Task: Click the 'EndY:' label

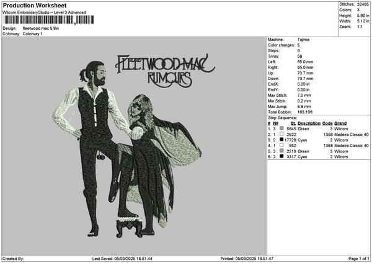Action: tap(273, 90)
